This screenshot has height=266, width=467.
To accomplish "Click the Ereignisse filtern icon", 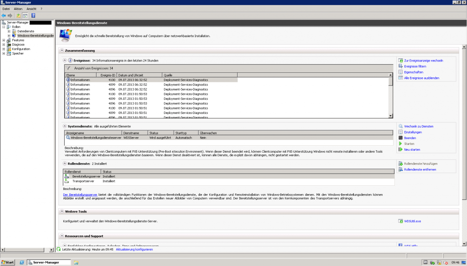I will [x=400, y=66].
